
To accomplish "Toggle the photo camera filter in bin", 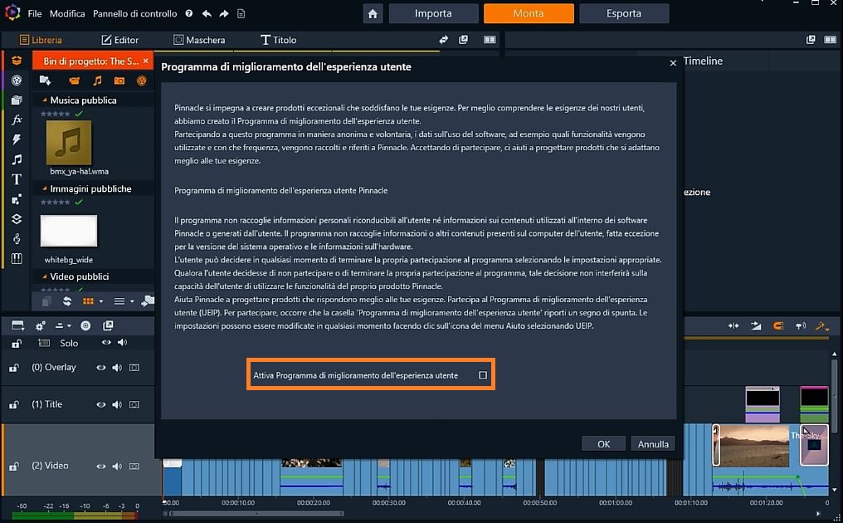I will pos(119,81).
